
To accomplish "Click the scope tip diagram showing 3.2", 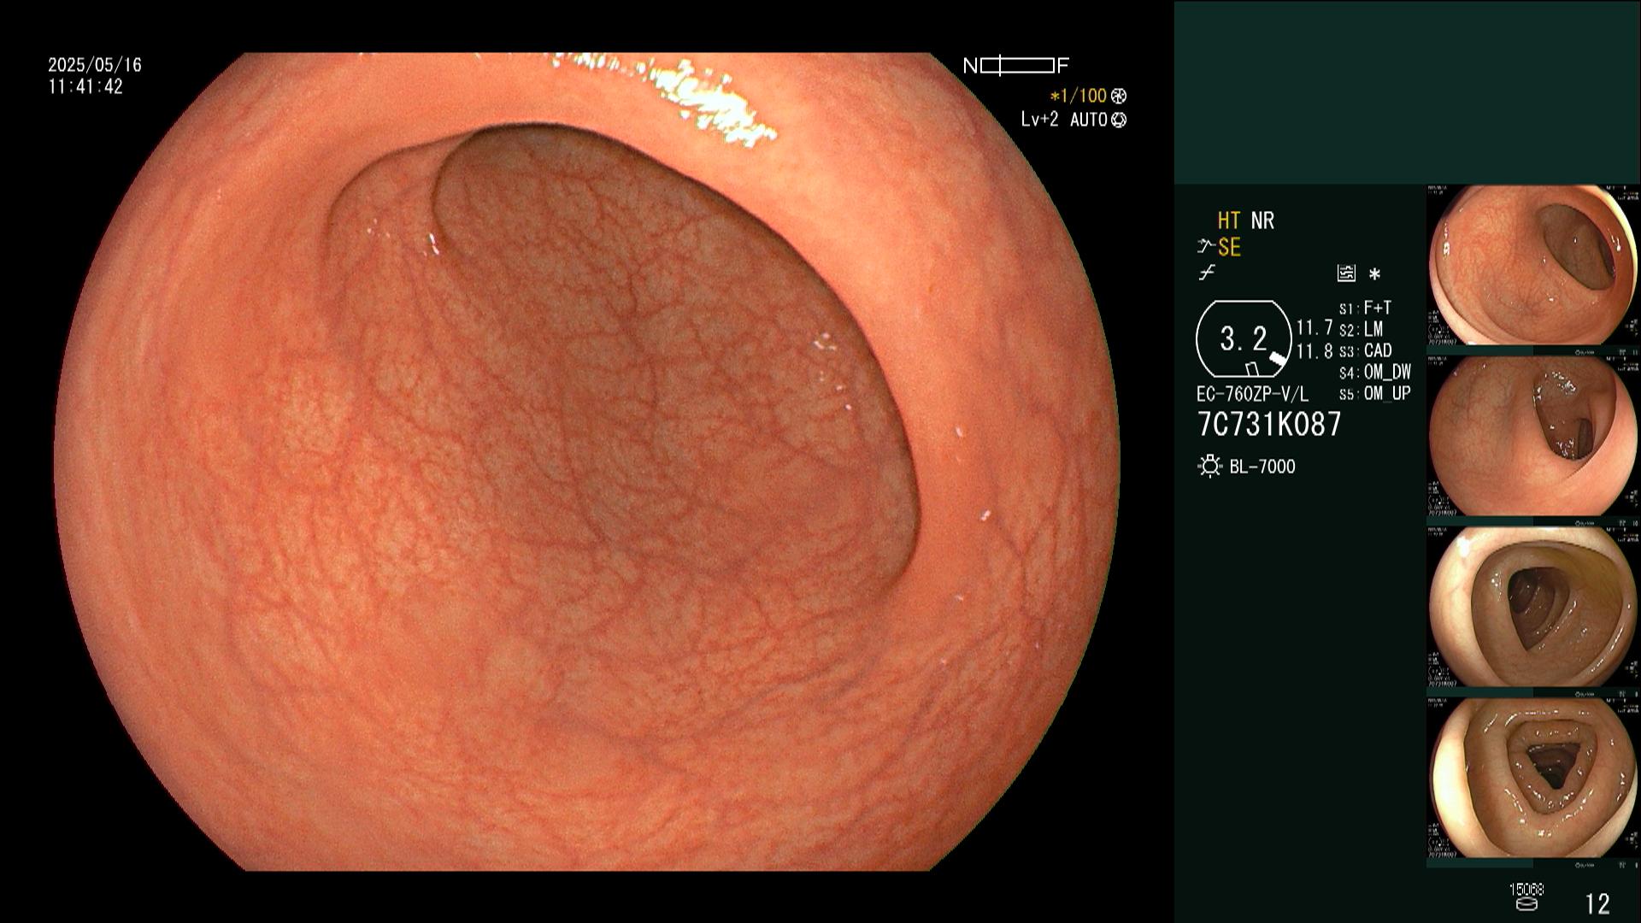I will click(x=1244, y=339).
